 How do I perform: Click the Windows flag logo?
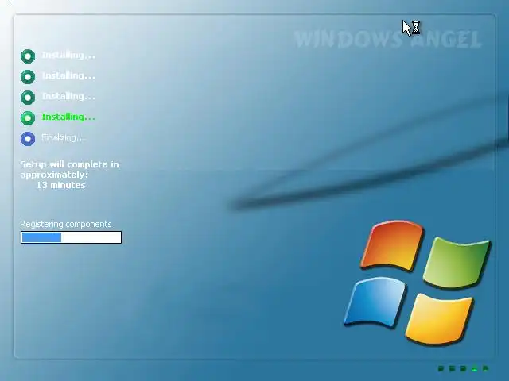[417, 283]
